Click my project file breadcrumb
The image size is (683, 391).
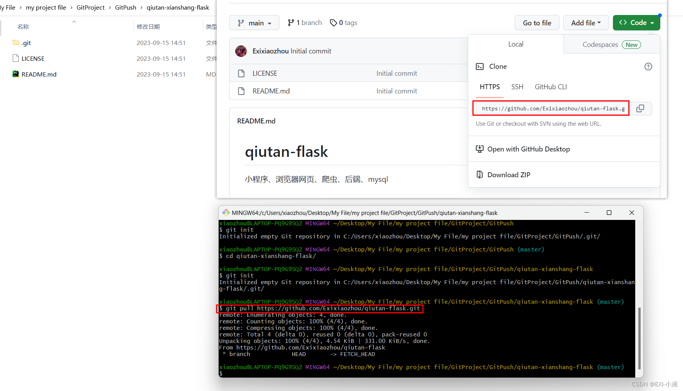(x=46, y=7)
